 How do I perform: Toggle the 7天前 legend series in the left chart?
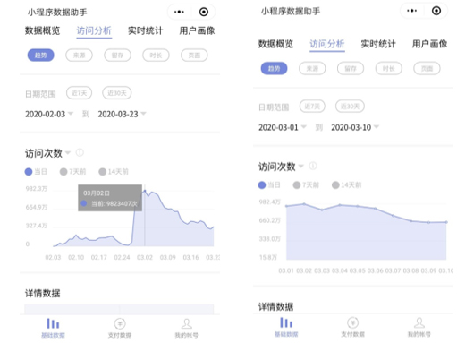[x=72, y=172]
